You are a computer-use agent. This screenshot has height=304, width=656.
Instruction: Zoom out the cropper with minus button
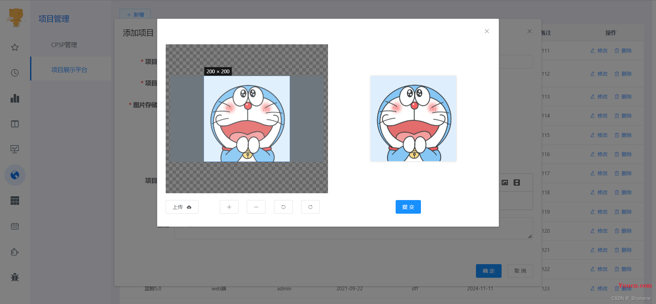pyautogui.click(x=256, y=207)
